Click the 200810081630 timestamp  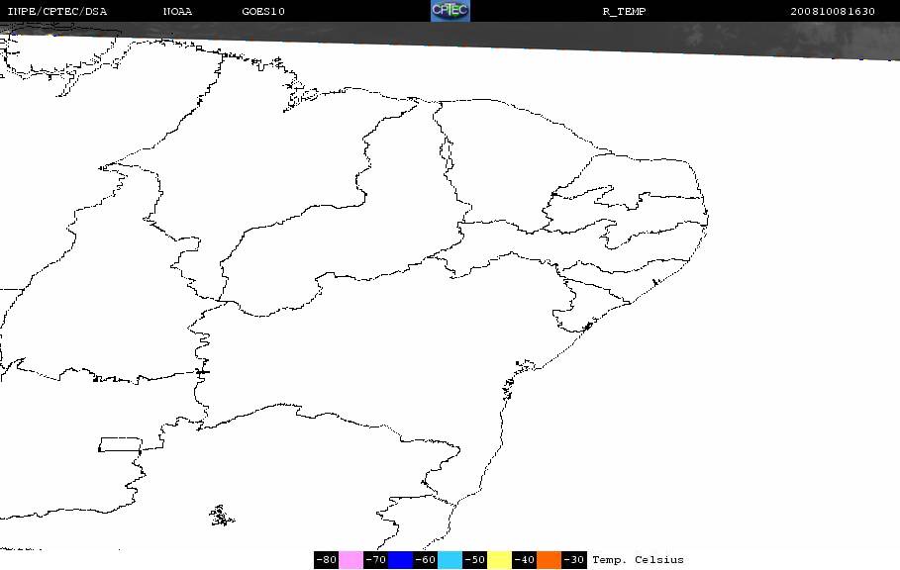pyautogui.click(x=833, y=12)
